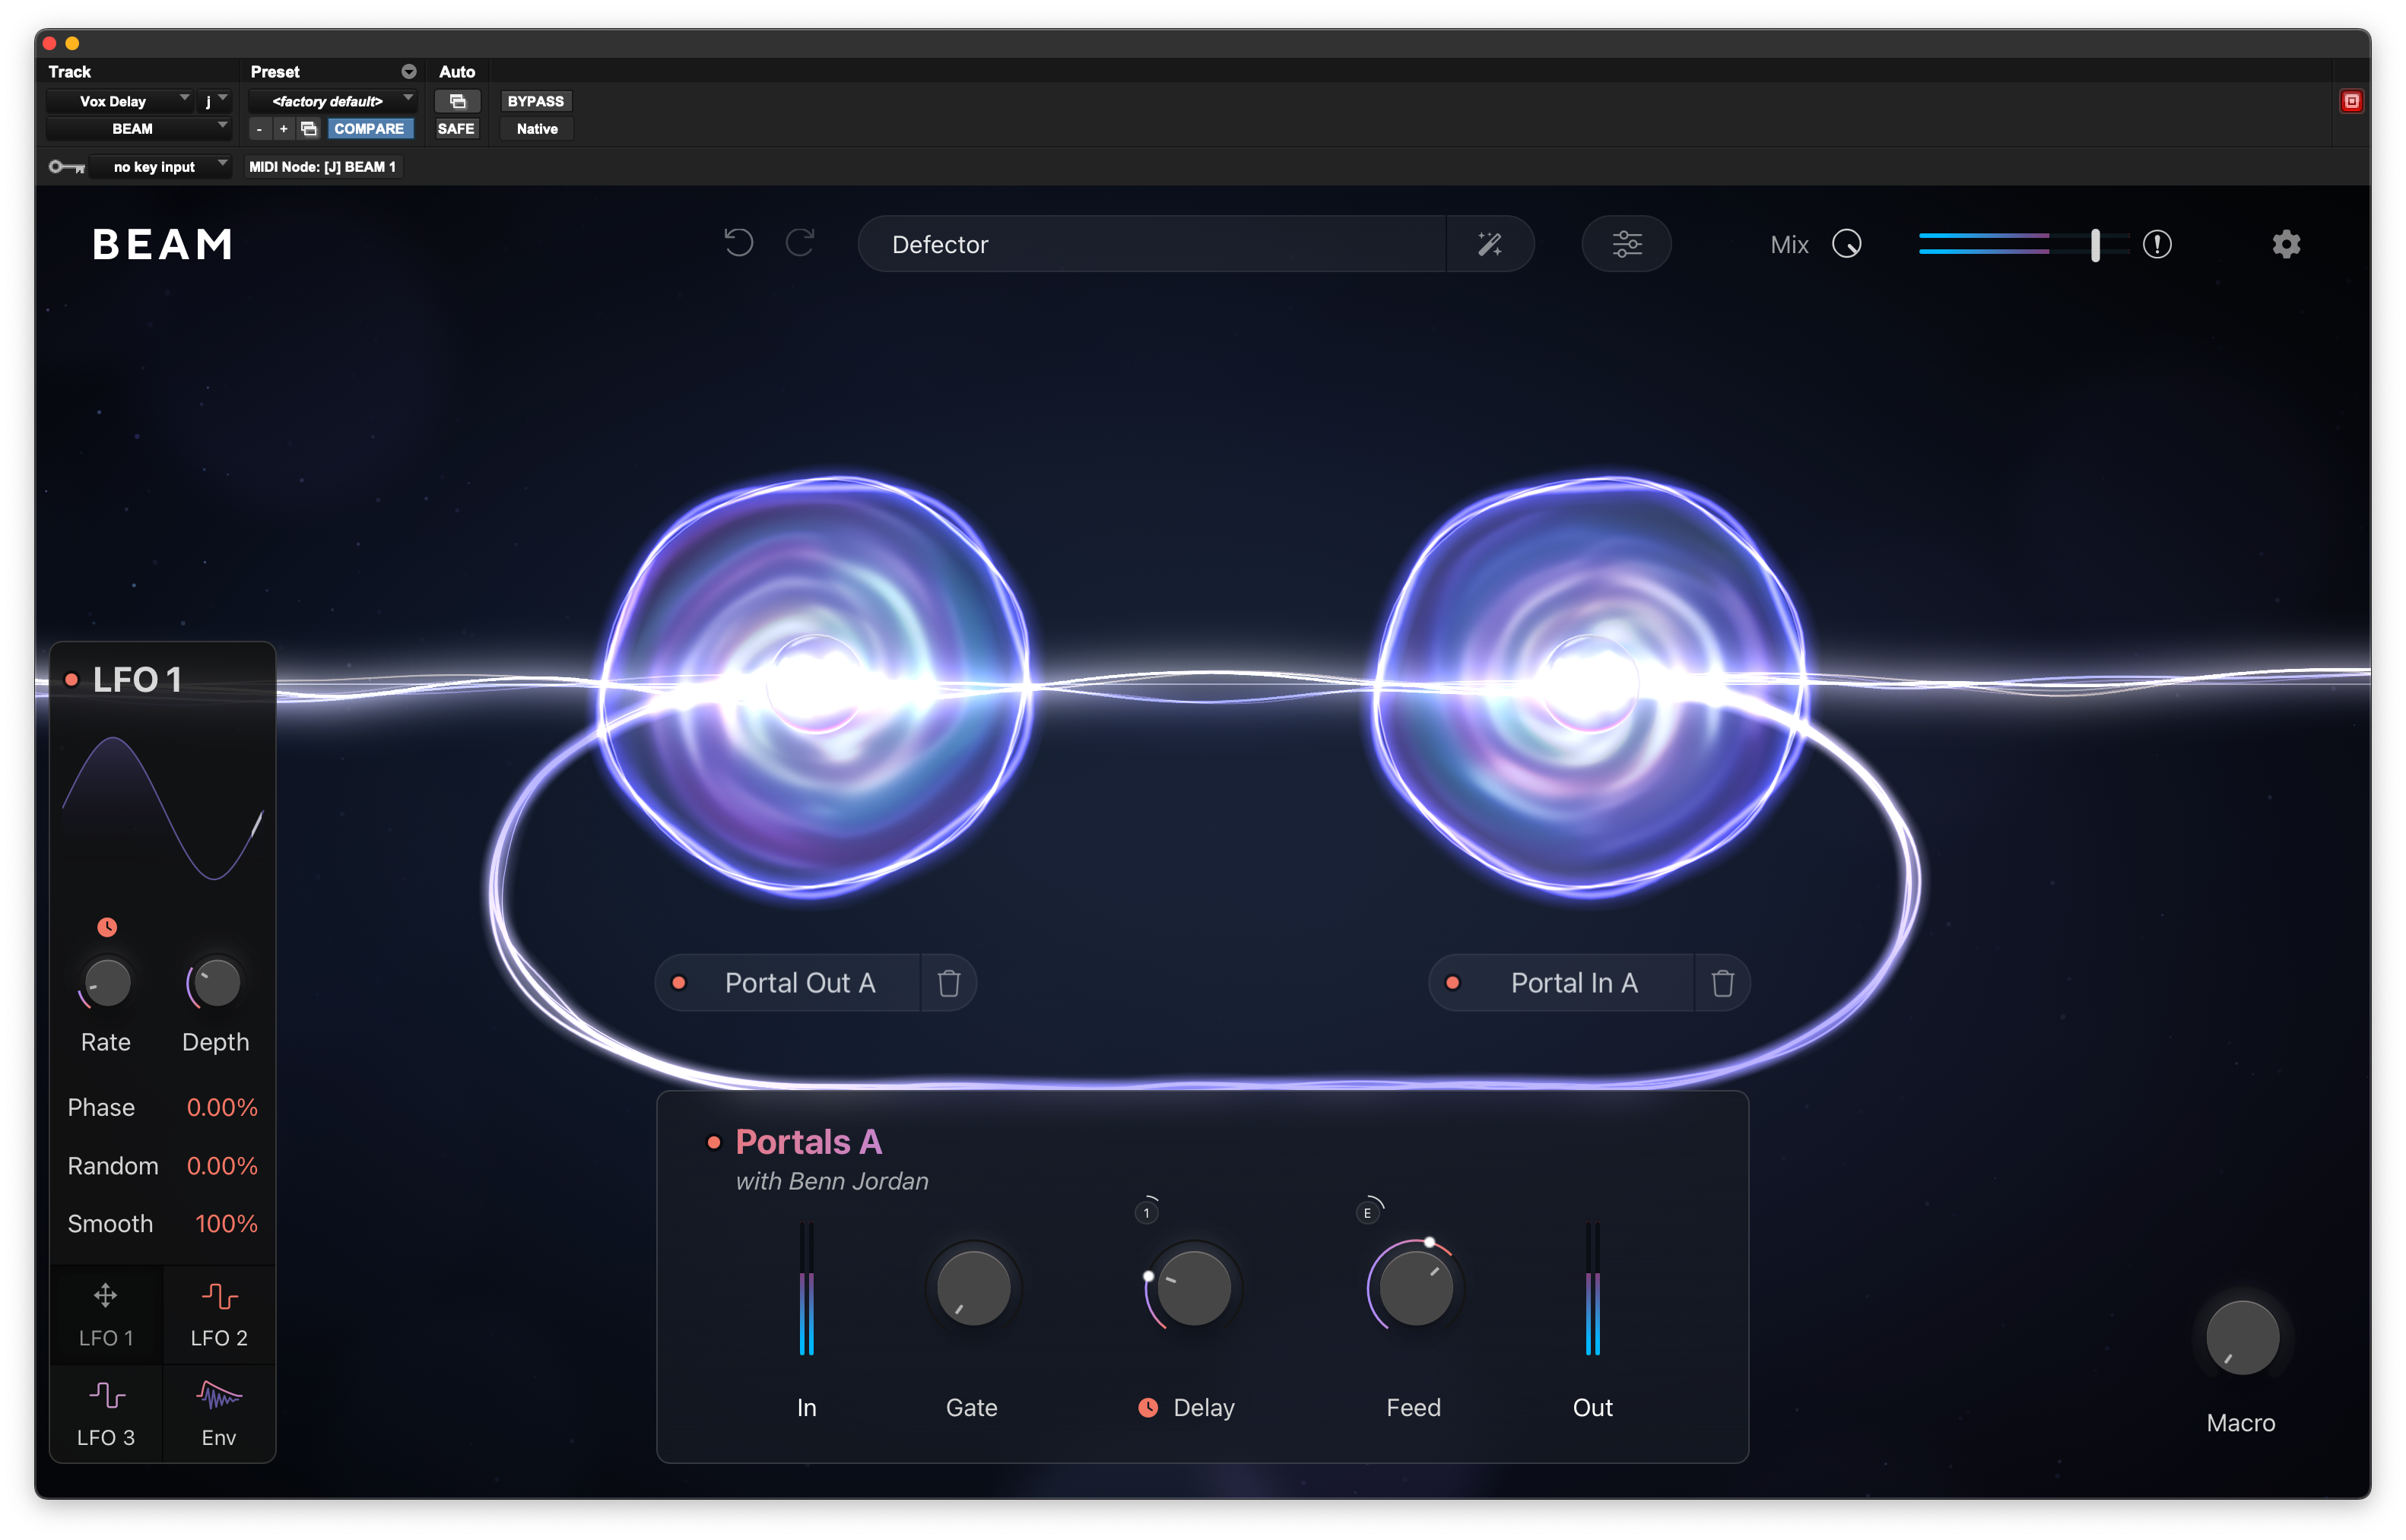
Task: Click the limiter exclamation icon
Action: (x=2157, y=244)
